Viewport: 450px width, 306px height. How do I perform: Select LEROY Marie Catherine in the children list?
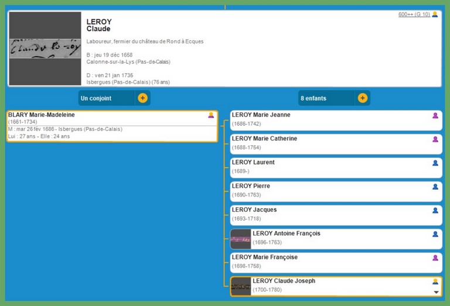point(264,139)
